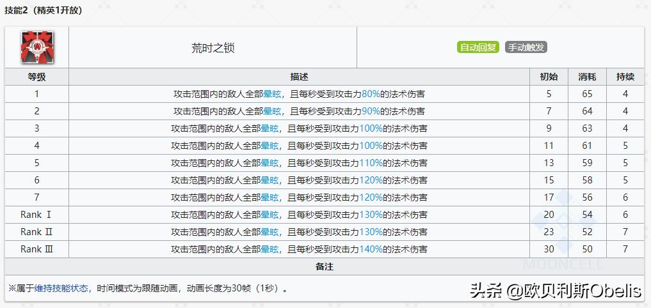Click the skill name 荒时之锁
Image resolution: width=651 pixels, height=308 pixels.
213,48
